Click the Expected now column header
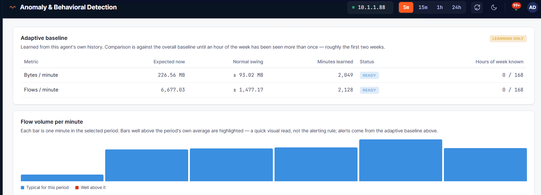Viewport: 541px width, 195px height. [169, 62]
